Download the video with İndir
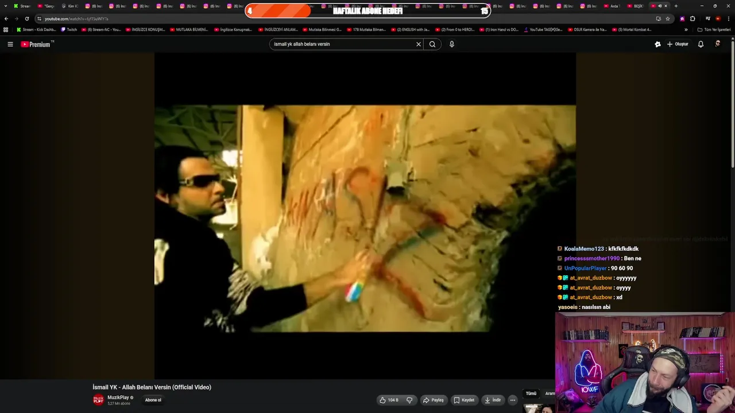735x413 pixels. 493,400
